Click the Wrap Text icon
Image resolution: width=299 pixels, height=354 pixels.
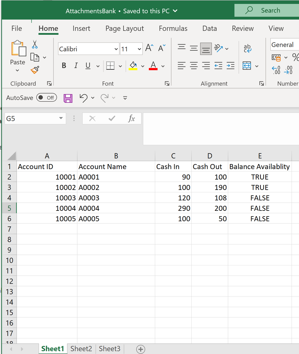pos(248,49)
